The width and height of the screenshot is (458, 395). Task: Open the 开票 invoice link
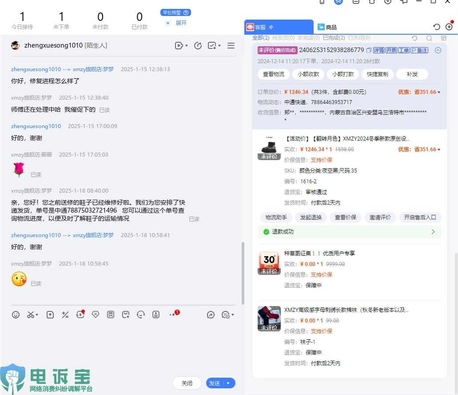391,50
